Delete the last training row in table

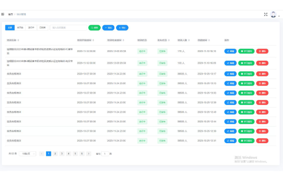(x=262, y=141)
